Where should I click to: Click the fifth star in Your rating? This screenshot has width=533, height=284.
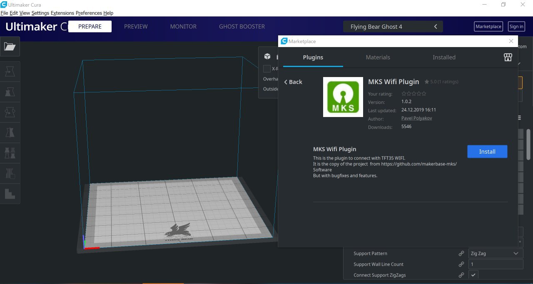coord(424,94)
